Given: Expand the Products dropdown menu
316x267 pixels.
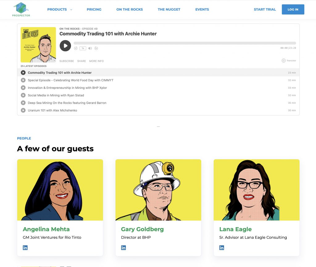Looking at the screenshot, I should click(60, 10).
